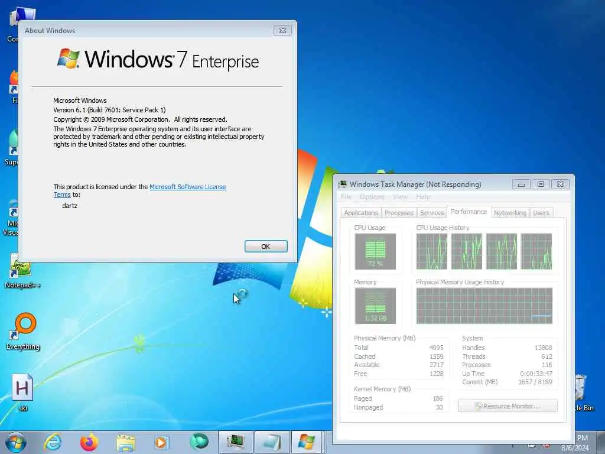Click the Handles value 13808
The width and height of the screenshot is (605, 454).
[544, 348]
